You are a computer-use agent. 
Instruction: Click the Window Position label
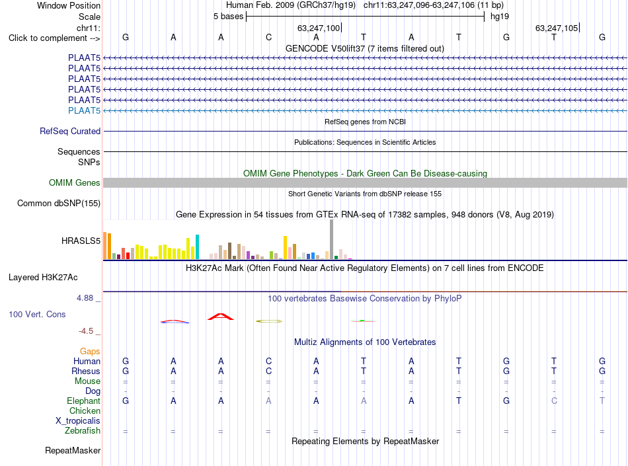(x=69, y=5)
